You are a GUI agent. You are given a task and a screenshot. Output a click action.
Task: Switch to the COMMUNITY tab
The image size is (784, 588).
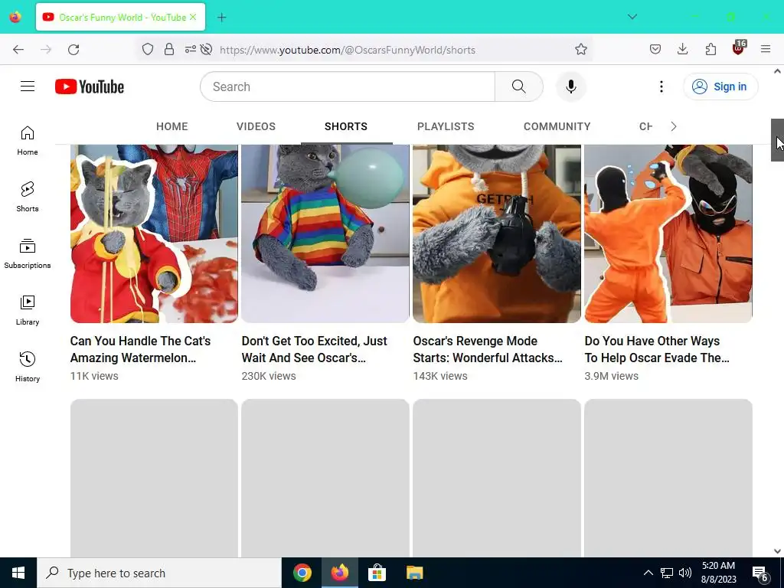pyautogui.click(x=557, y=126)
